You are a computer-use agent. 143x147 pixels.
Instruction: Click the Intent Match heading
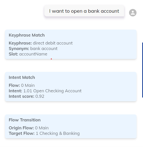pyautogui.click(x=22, y=77)
